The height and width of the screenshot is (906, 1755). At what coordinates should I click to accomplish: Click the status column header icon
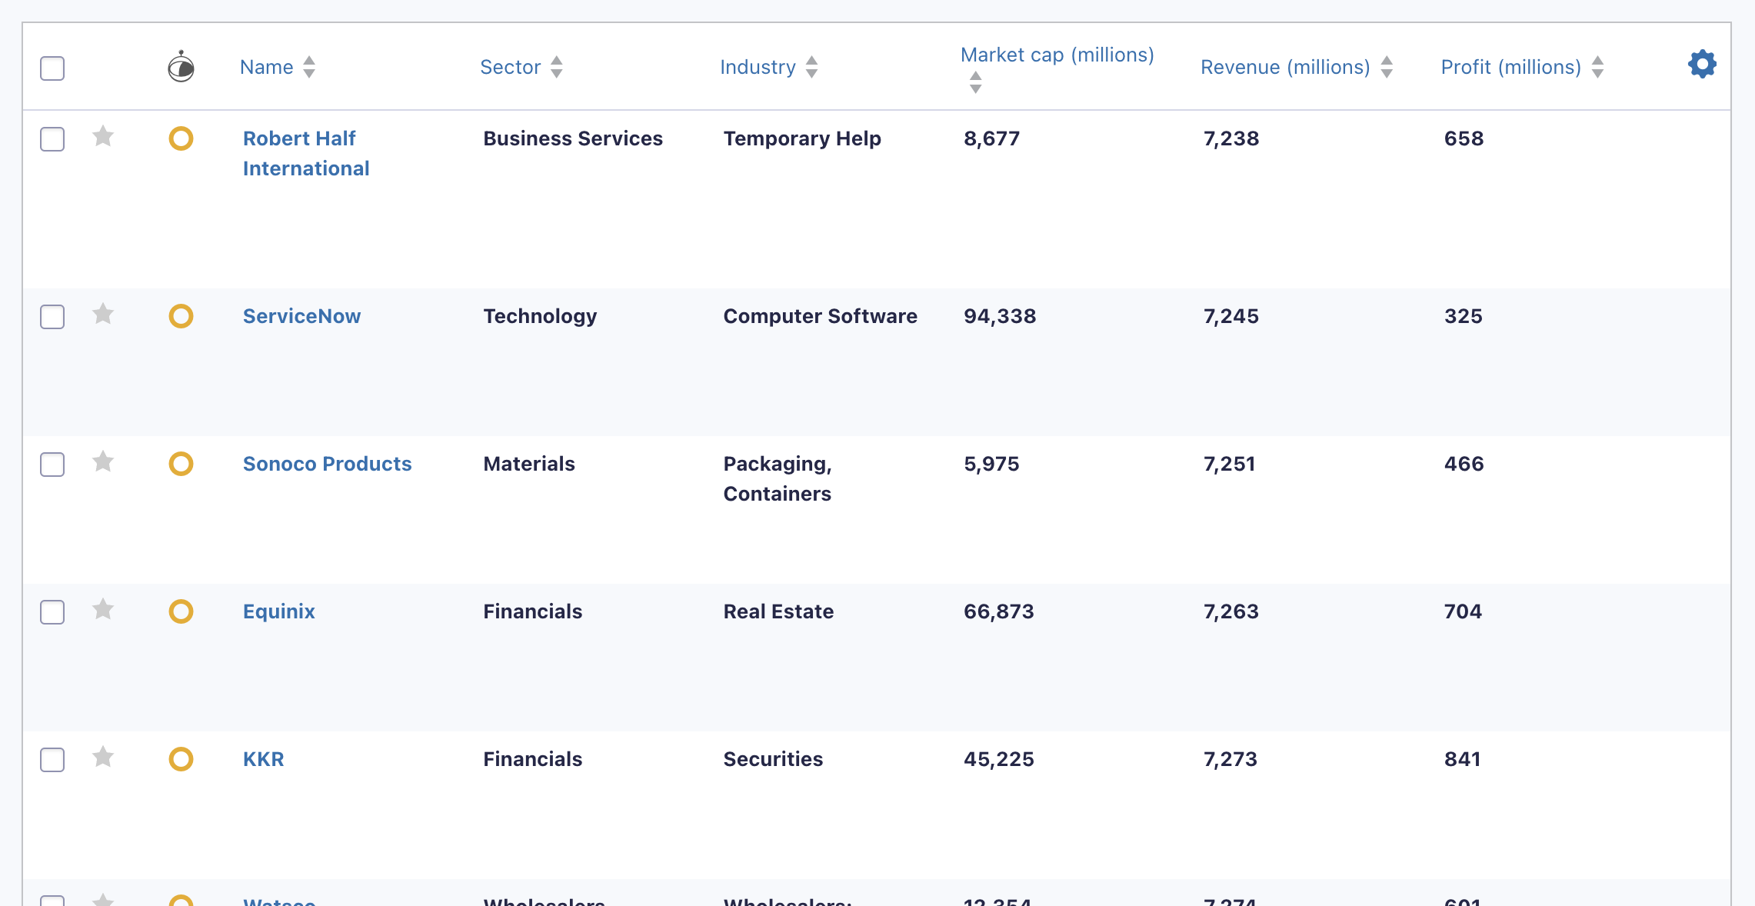coord(181,67)
